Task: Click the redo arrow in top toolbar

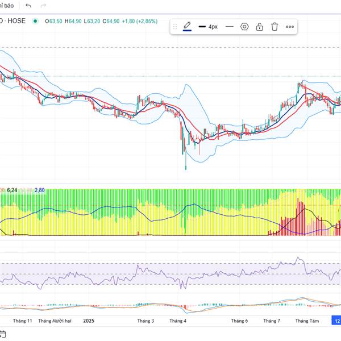Action: pyautogui.click(x=44, y=6)
